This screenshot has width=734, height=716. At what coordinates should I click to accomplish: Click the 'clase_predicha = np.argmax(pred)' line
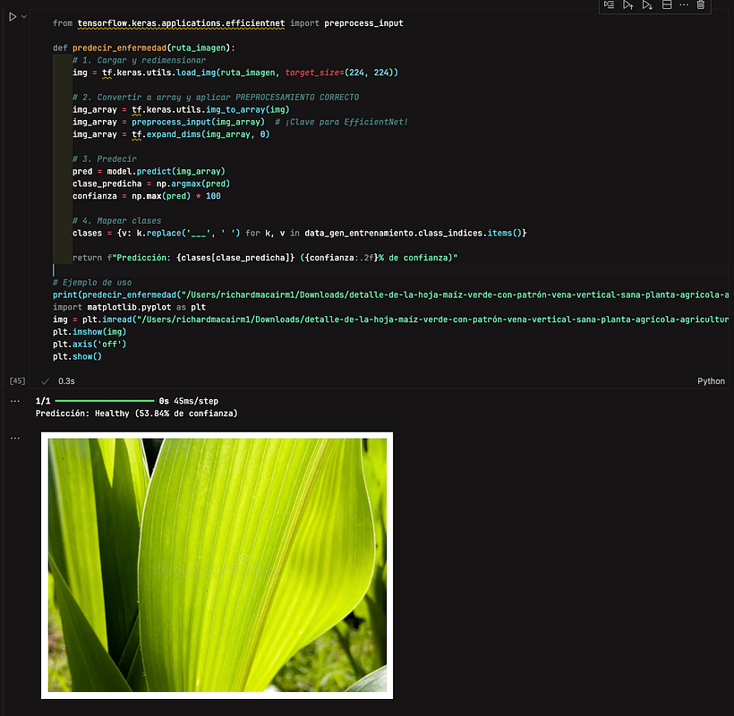pyautogui.click(x=151, y=183)
